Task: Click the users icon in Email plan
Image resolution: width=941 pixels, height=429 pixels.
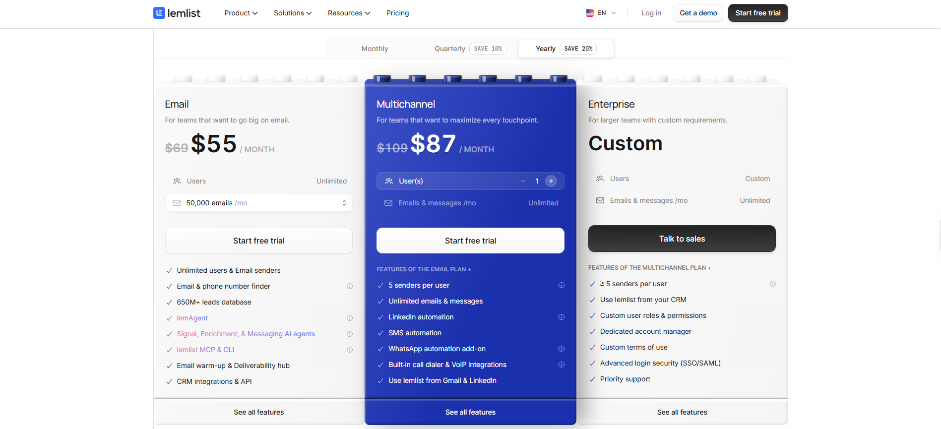Action: pyautogui.click(x=177, y=181)
